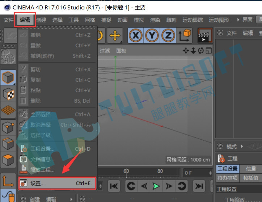Open the 选择 menu in the menu bar
The width and height of the screenshot is (262, 202).
[x=58, y=20]
